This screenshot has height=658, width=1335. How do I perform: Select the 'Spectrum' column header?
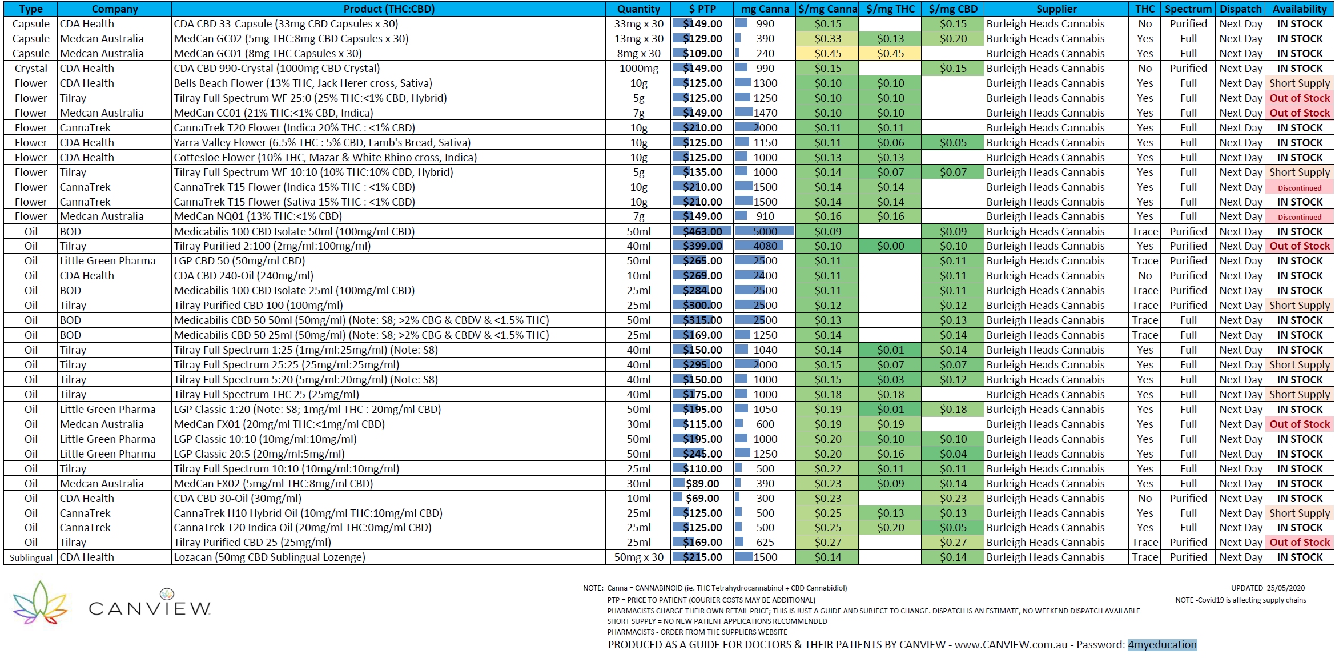1188,9
